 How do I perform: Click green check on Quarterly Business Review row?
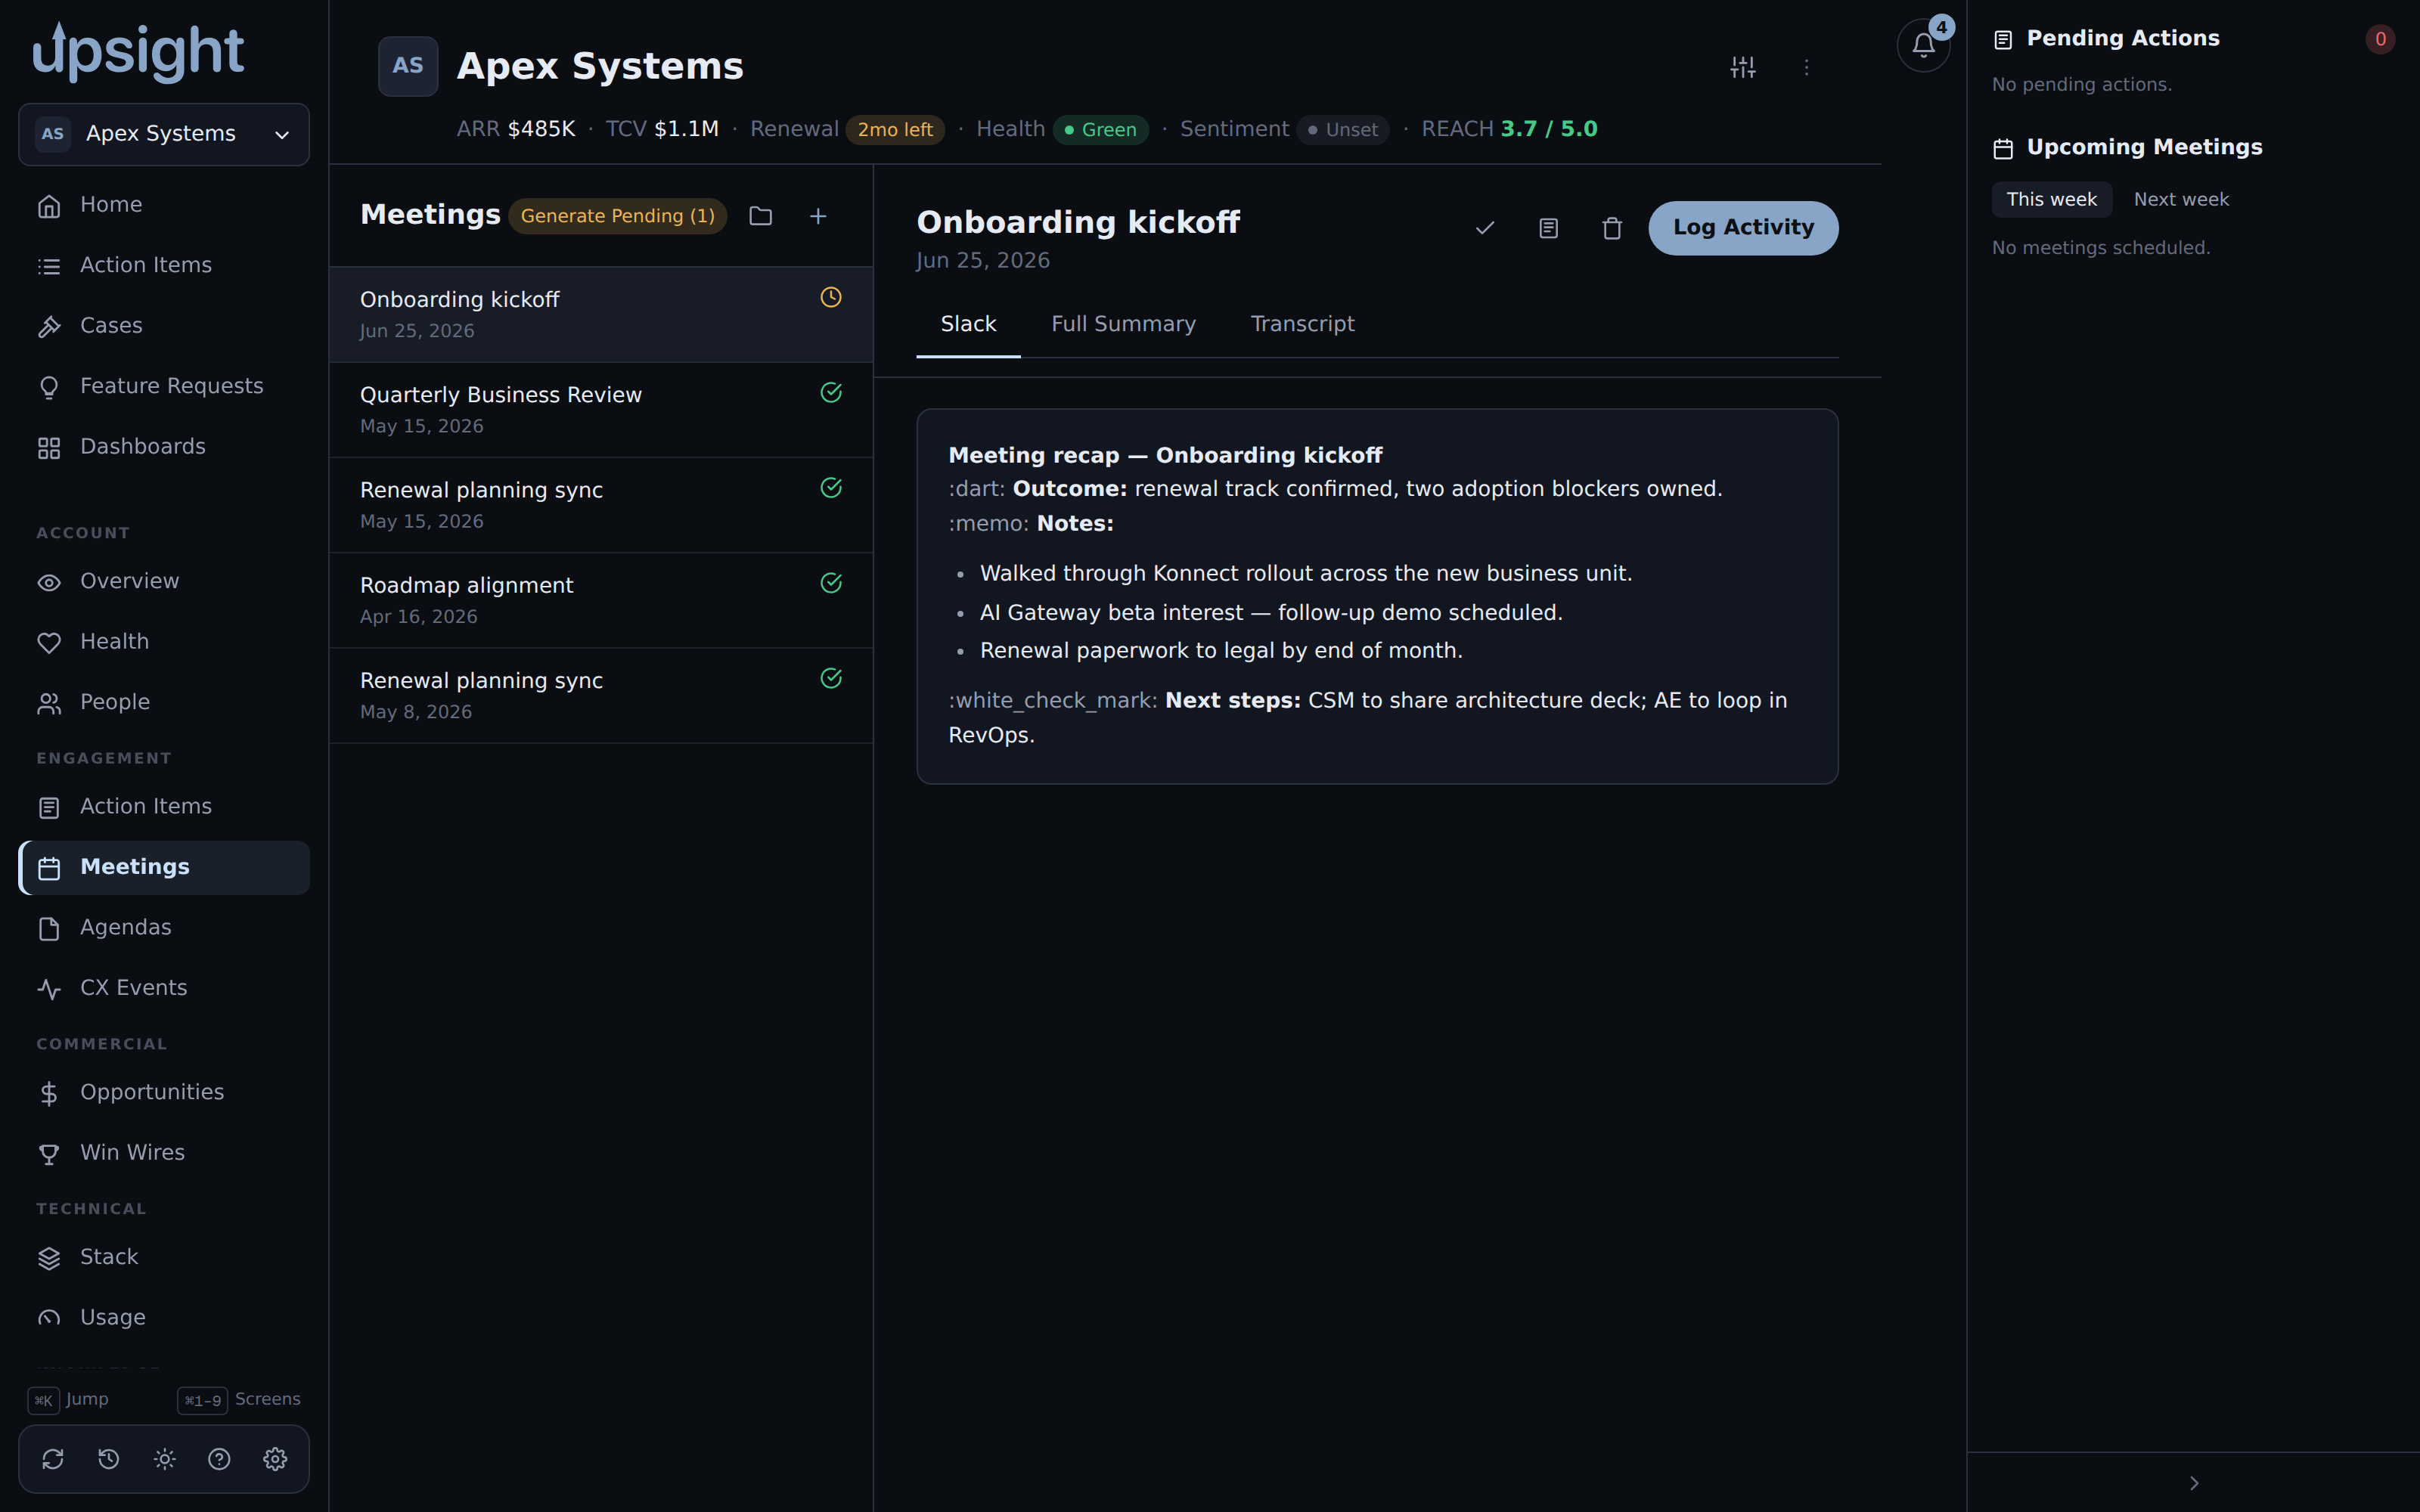pyautogui.click(x=831, y=392)
